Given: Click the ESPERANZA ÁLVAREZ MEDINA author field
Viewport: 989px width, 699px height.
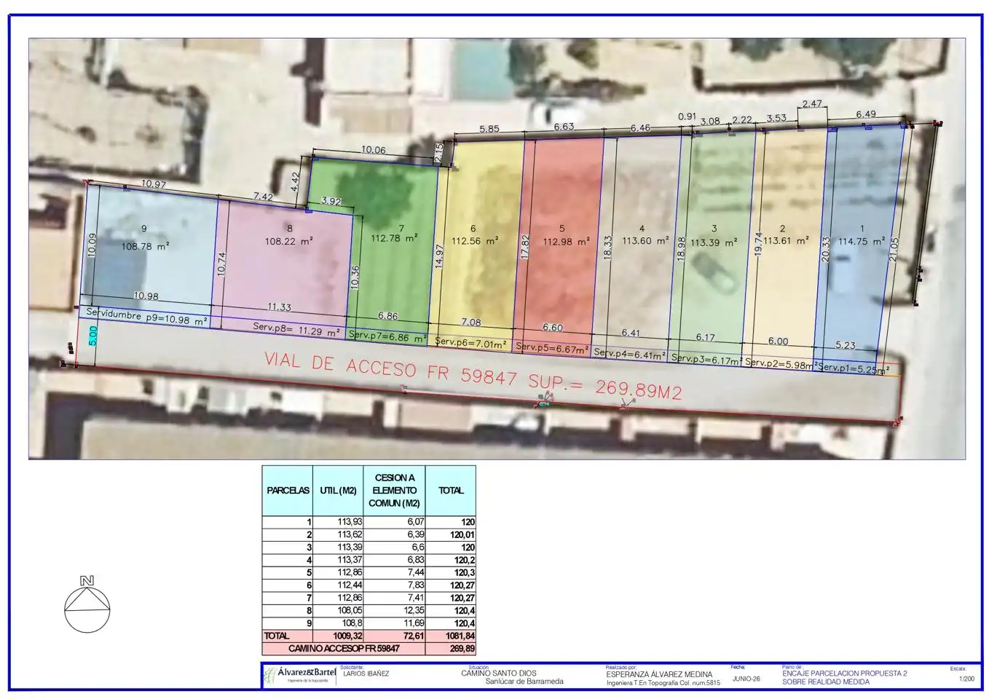Looking at the screenshot, I should pyautogui.click(x=658, y=674).
